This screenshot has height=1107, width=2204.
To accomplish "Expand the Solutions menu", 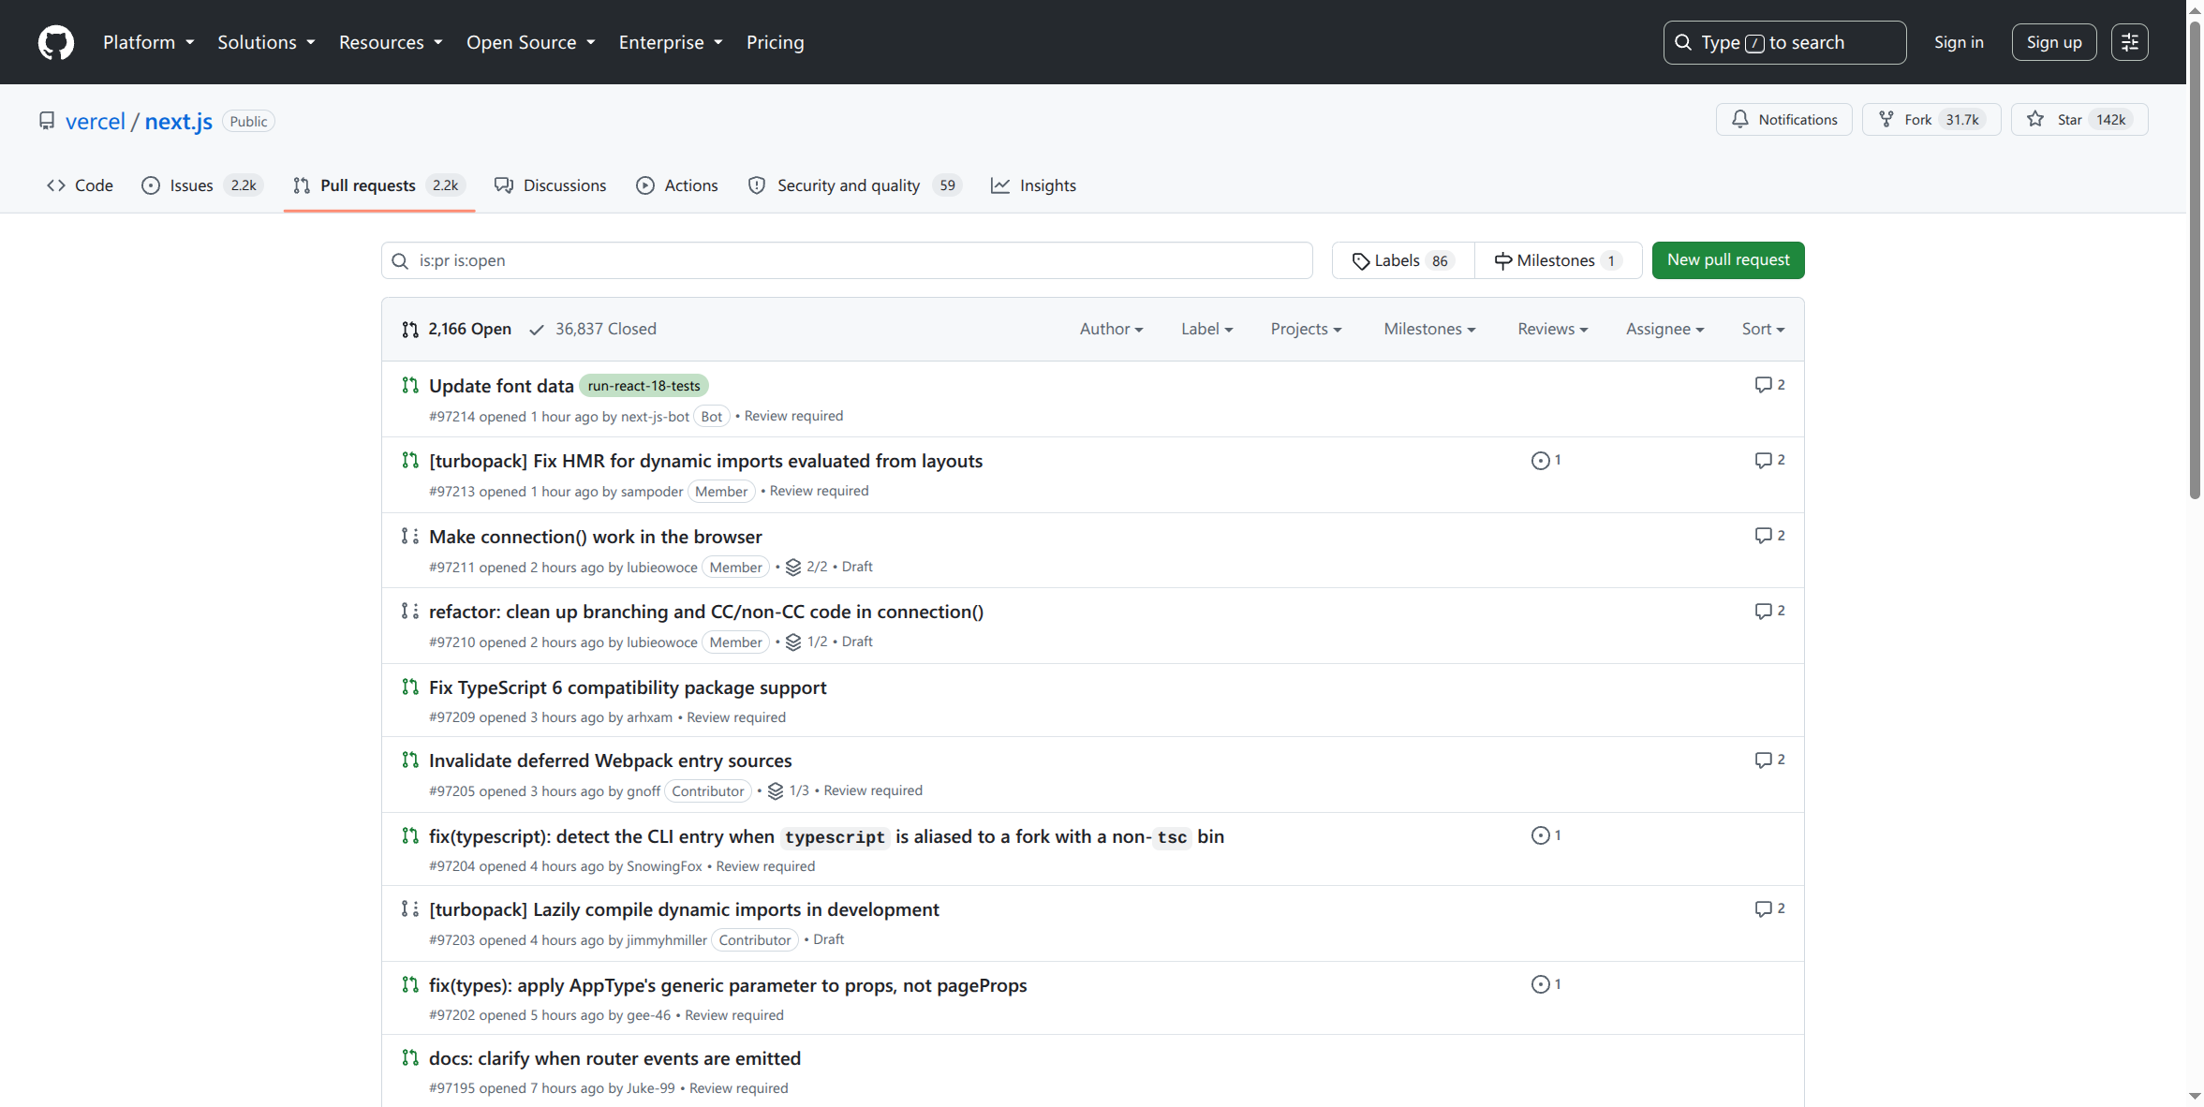I will 267,42.
